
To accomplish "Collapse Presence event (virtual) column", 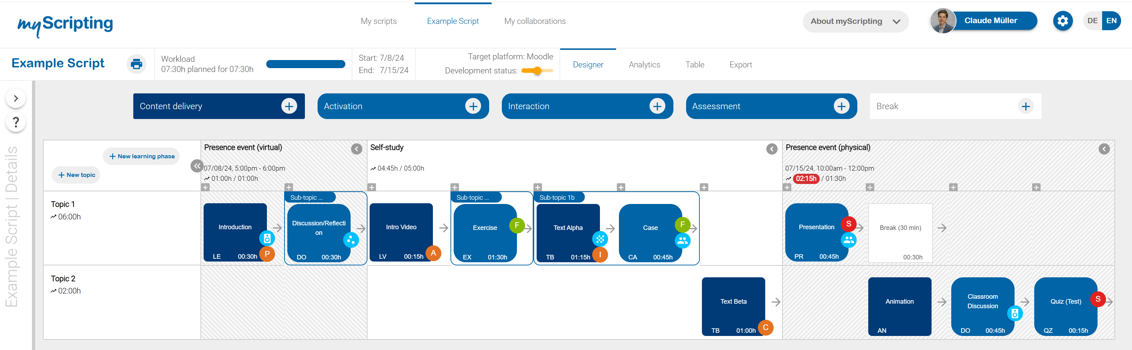I will coord(356,149).
